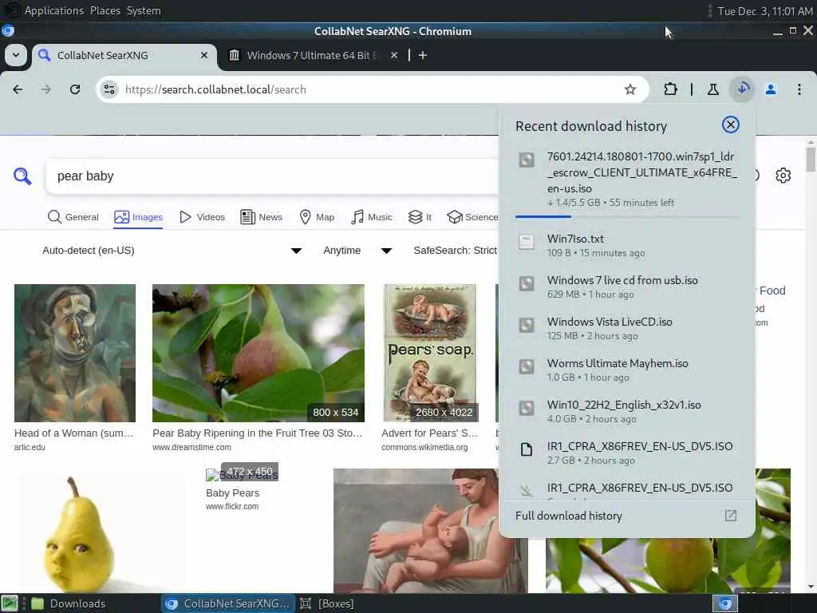Open SearXNG preferences gear icon
The width and height of the screenshot is (817, 613).
pyautogui.click(x=783, y=176)
